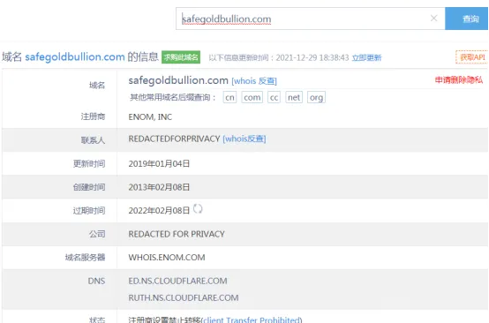Focus the safegoldbullion.com search input field
Image resolution: width=489 pixels, height=323 pixels.
311,19
